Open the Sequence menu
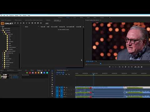The image size is (150, 112). pos(12,16)
